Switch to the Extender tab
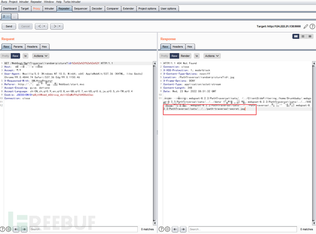 click(x=128, y=9)
